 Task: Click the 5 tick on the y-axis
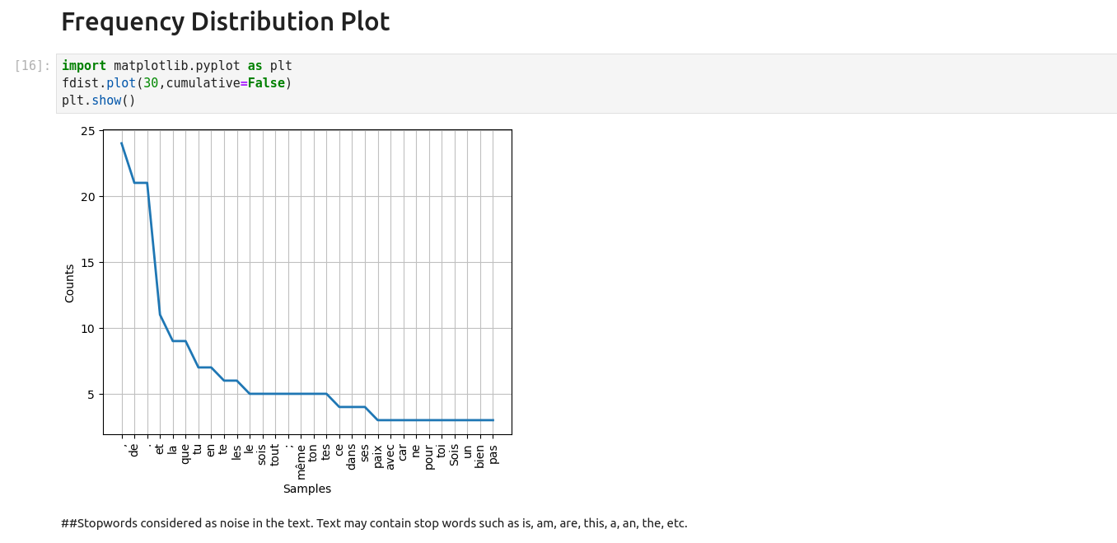click(91, 395)
